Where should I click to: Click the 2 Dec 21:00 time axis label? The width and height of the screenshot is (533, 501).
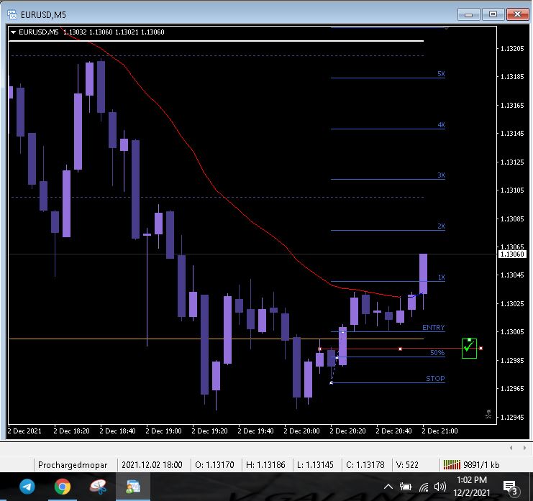(439, 431)
